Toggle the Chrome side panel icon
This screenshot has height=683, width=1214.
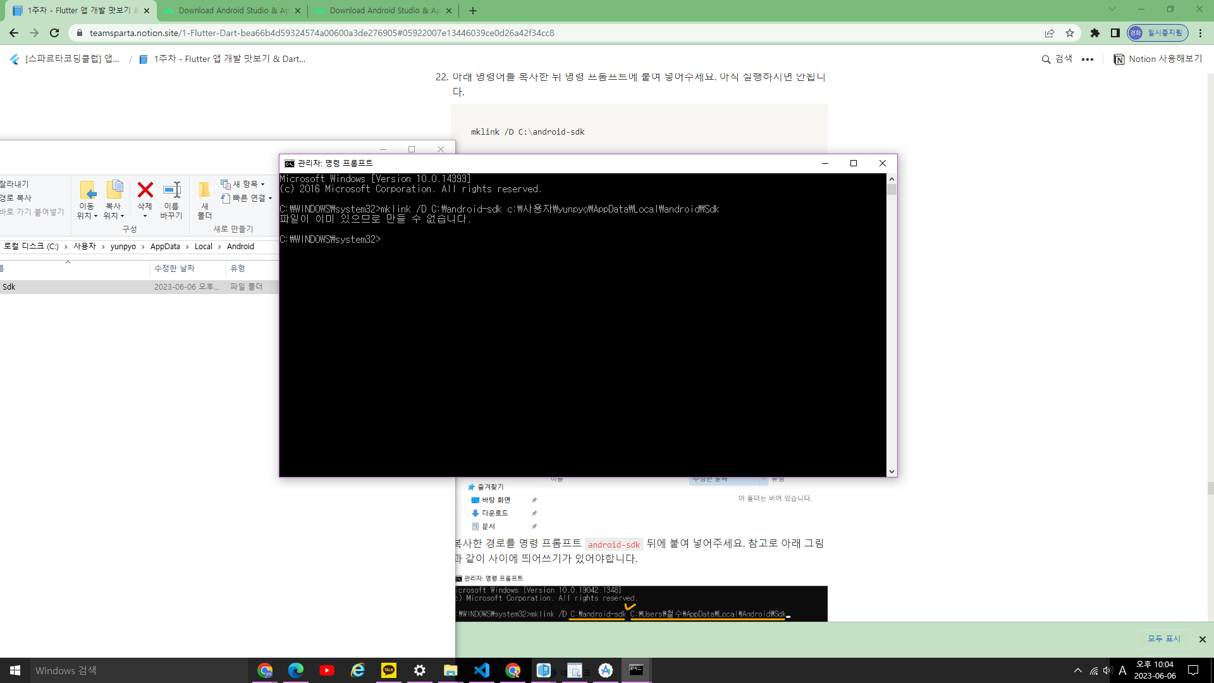pyautogui.click(x=1115, y=33)
